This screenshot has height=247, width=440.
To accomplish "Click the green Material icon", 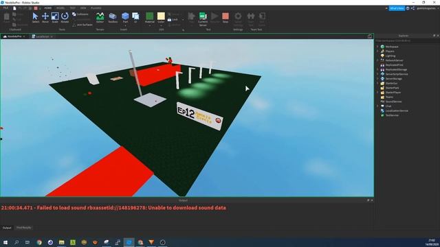I will (x=150, y=16).
